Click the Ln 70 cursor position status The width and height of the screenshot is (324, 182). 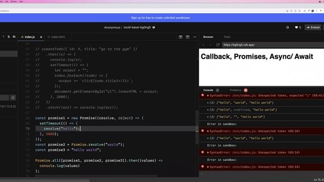[318, 180]
